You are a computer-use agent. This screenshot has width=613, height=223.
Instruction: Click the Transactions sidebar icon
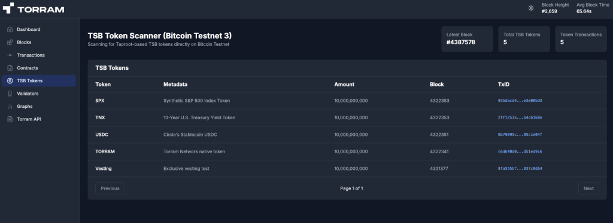click(10, 55)
